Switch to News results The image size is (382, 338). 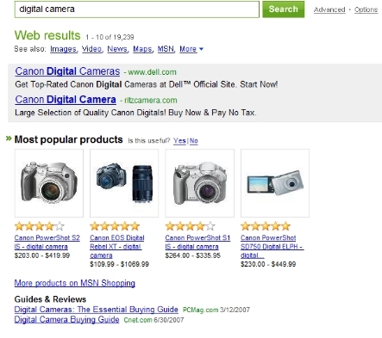click(x=117, y=49)
